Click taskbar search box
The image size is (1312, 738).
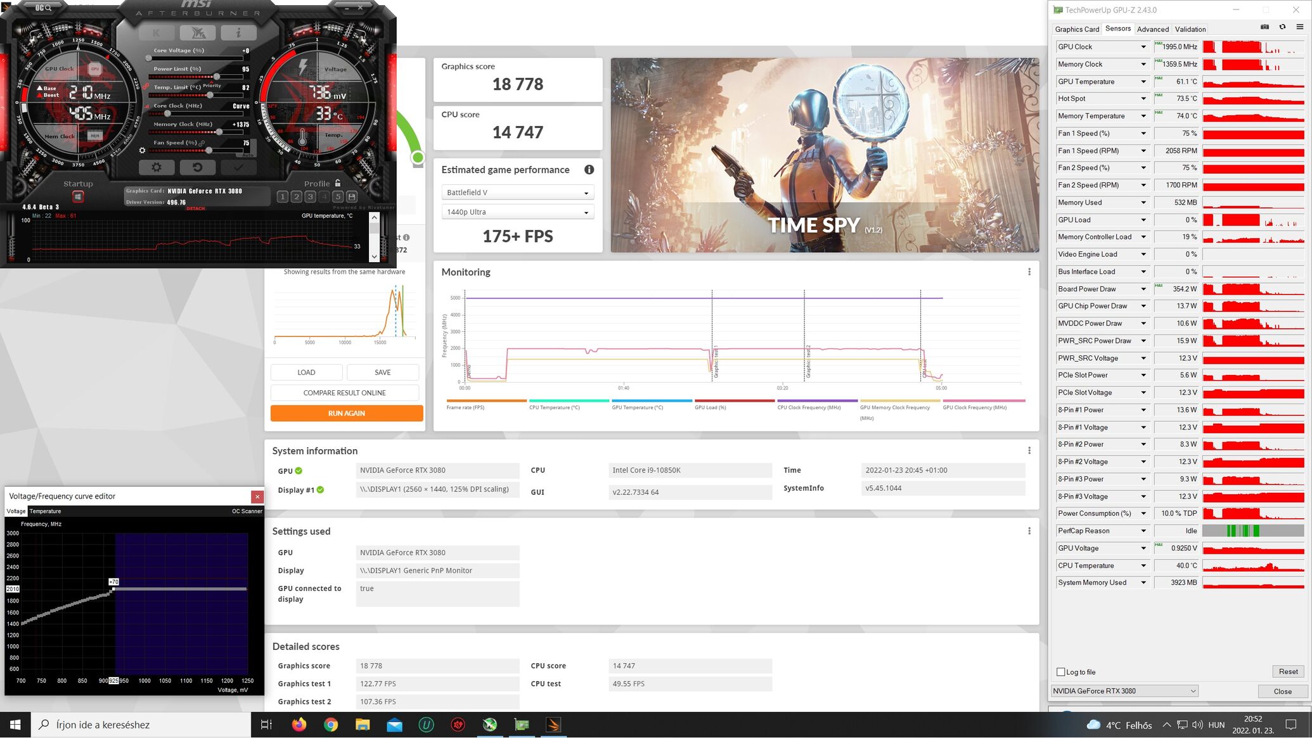141,725
